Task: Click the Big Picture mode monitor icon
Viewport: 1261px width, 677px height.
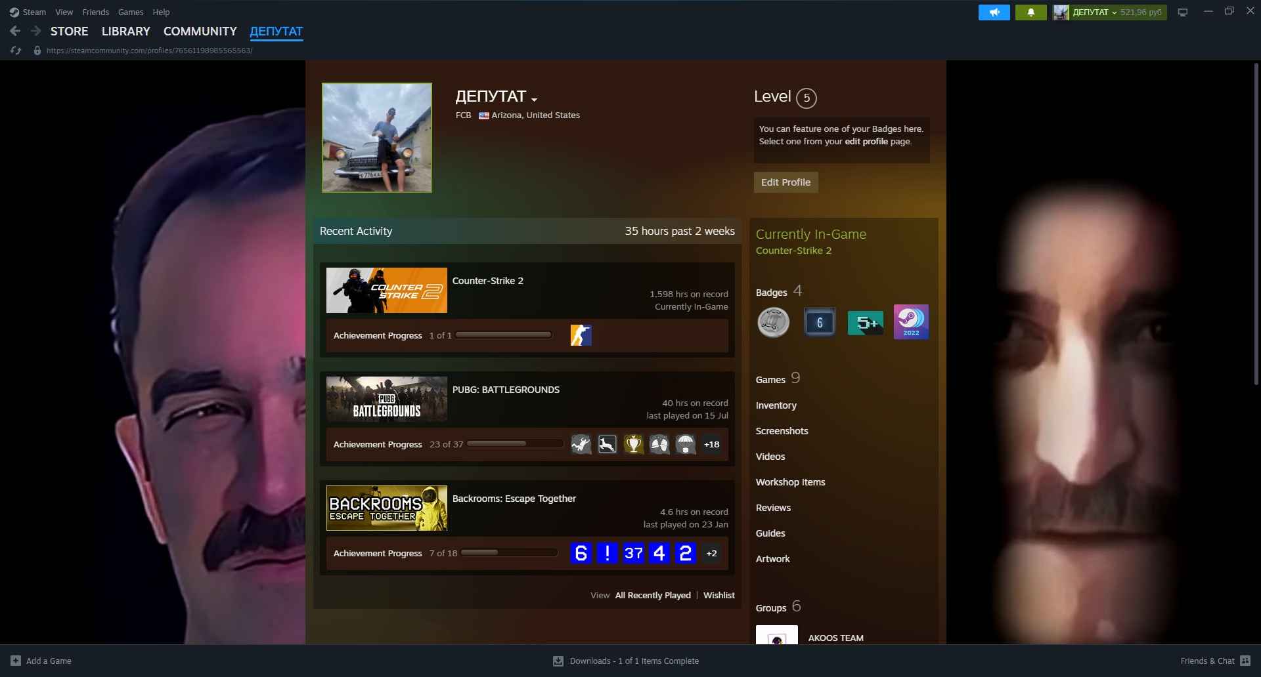Action: [1183, 12]
